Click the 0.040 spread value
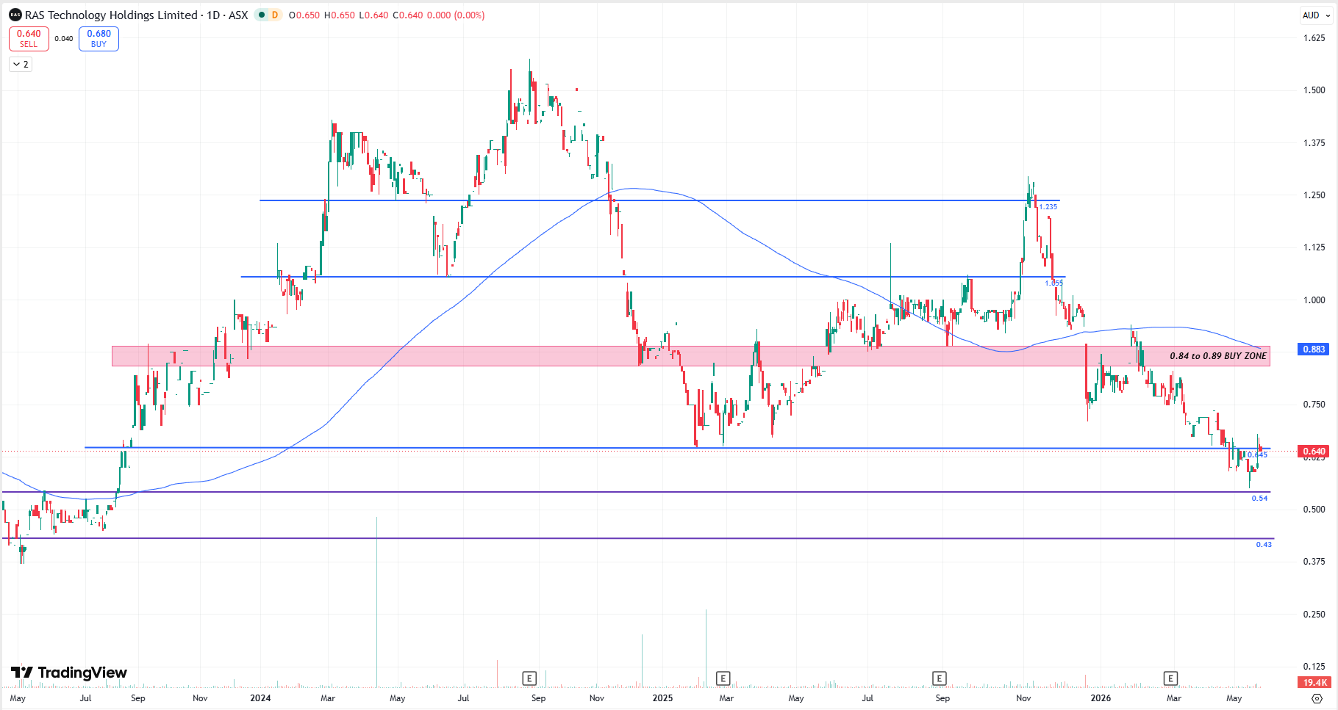 pyautogui.click(x=64, y=39)
